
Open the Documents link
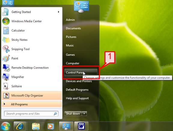73,28
